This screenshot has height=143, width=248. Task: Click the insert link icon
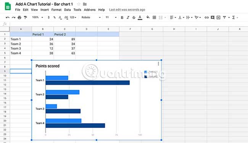[x=206, y=17]
